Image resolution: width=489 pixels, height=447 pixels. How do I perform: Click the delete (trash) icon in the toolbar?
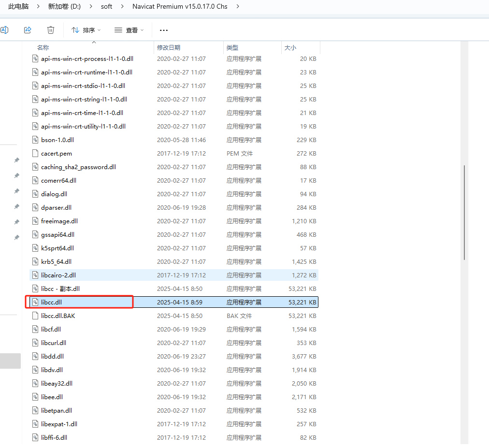(x=50, y=30)
